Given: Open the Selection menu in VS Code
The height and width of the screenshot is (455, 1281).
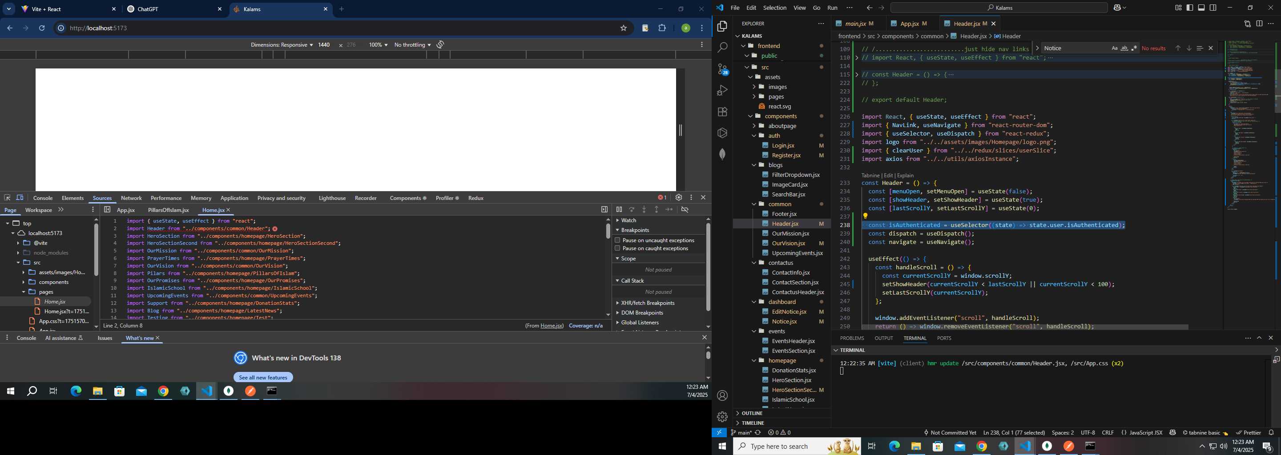Looking at the screenshot, I should click(775, 8).
